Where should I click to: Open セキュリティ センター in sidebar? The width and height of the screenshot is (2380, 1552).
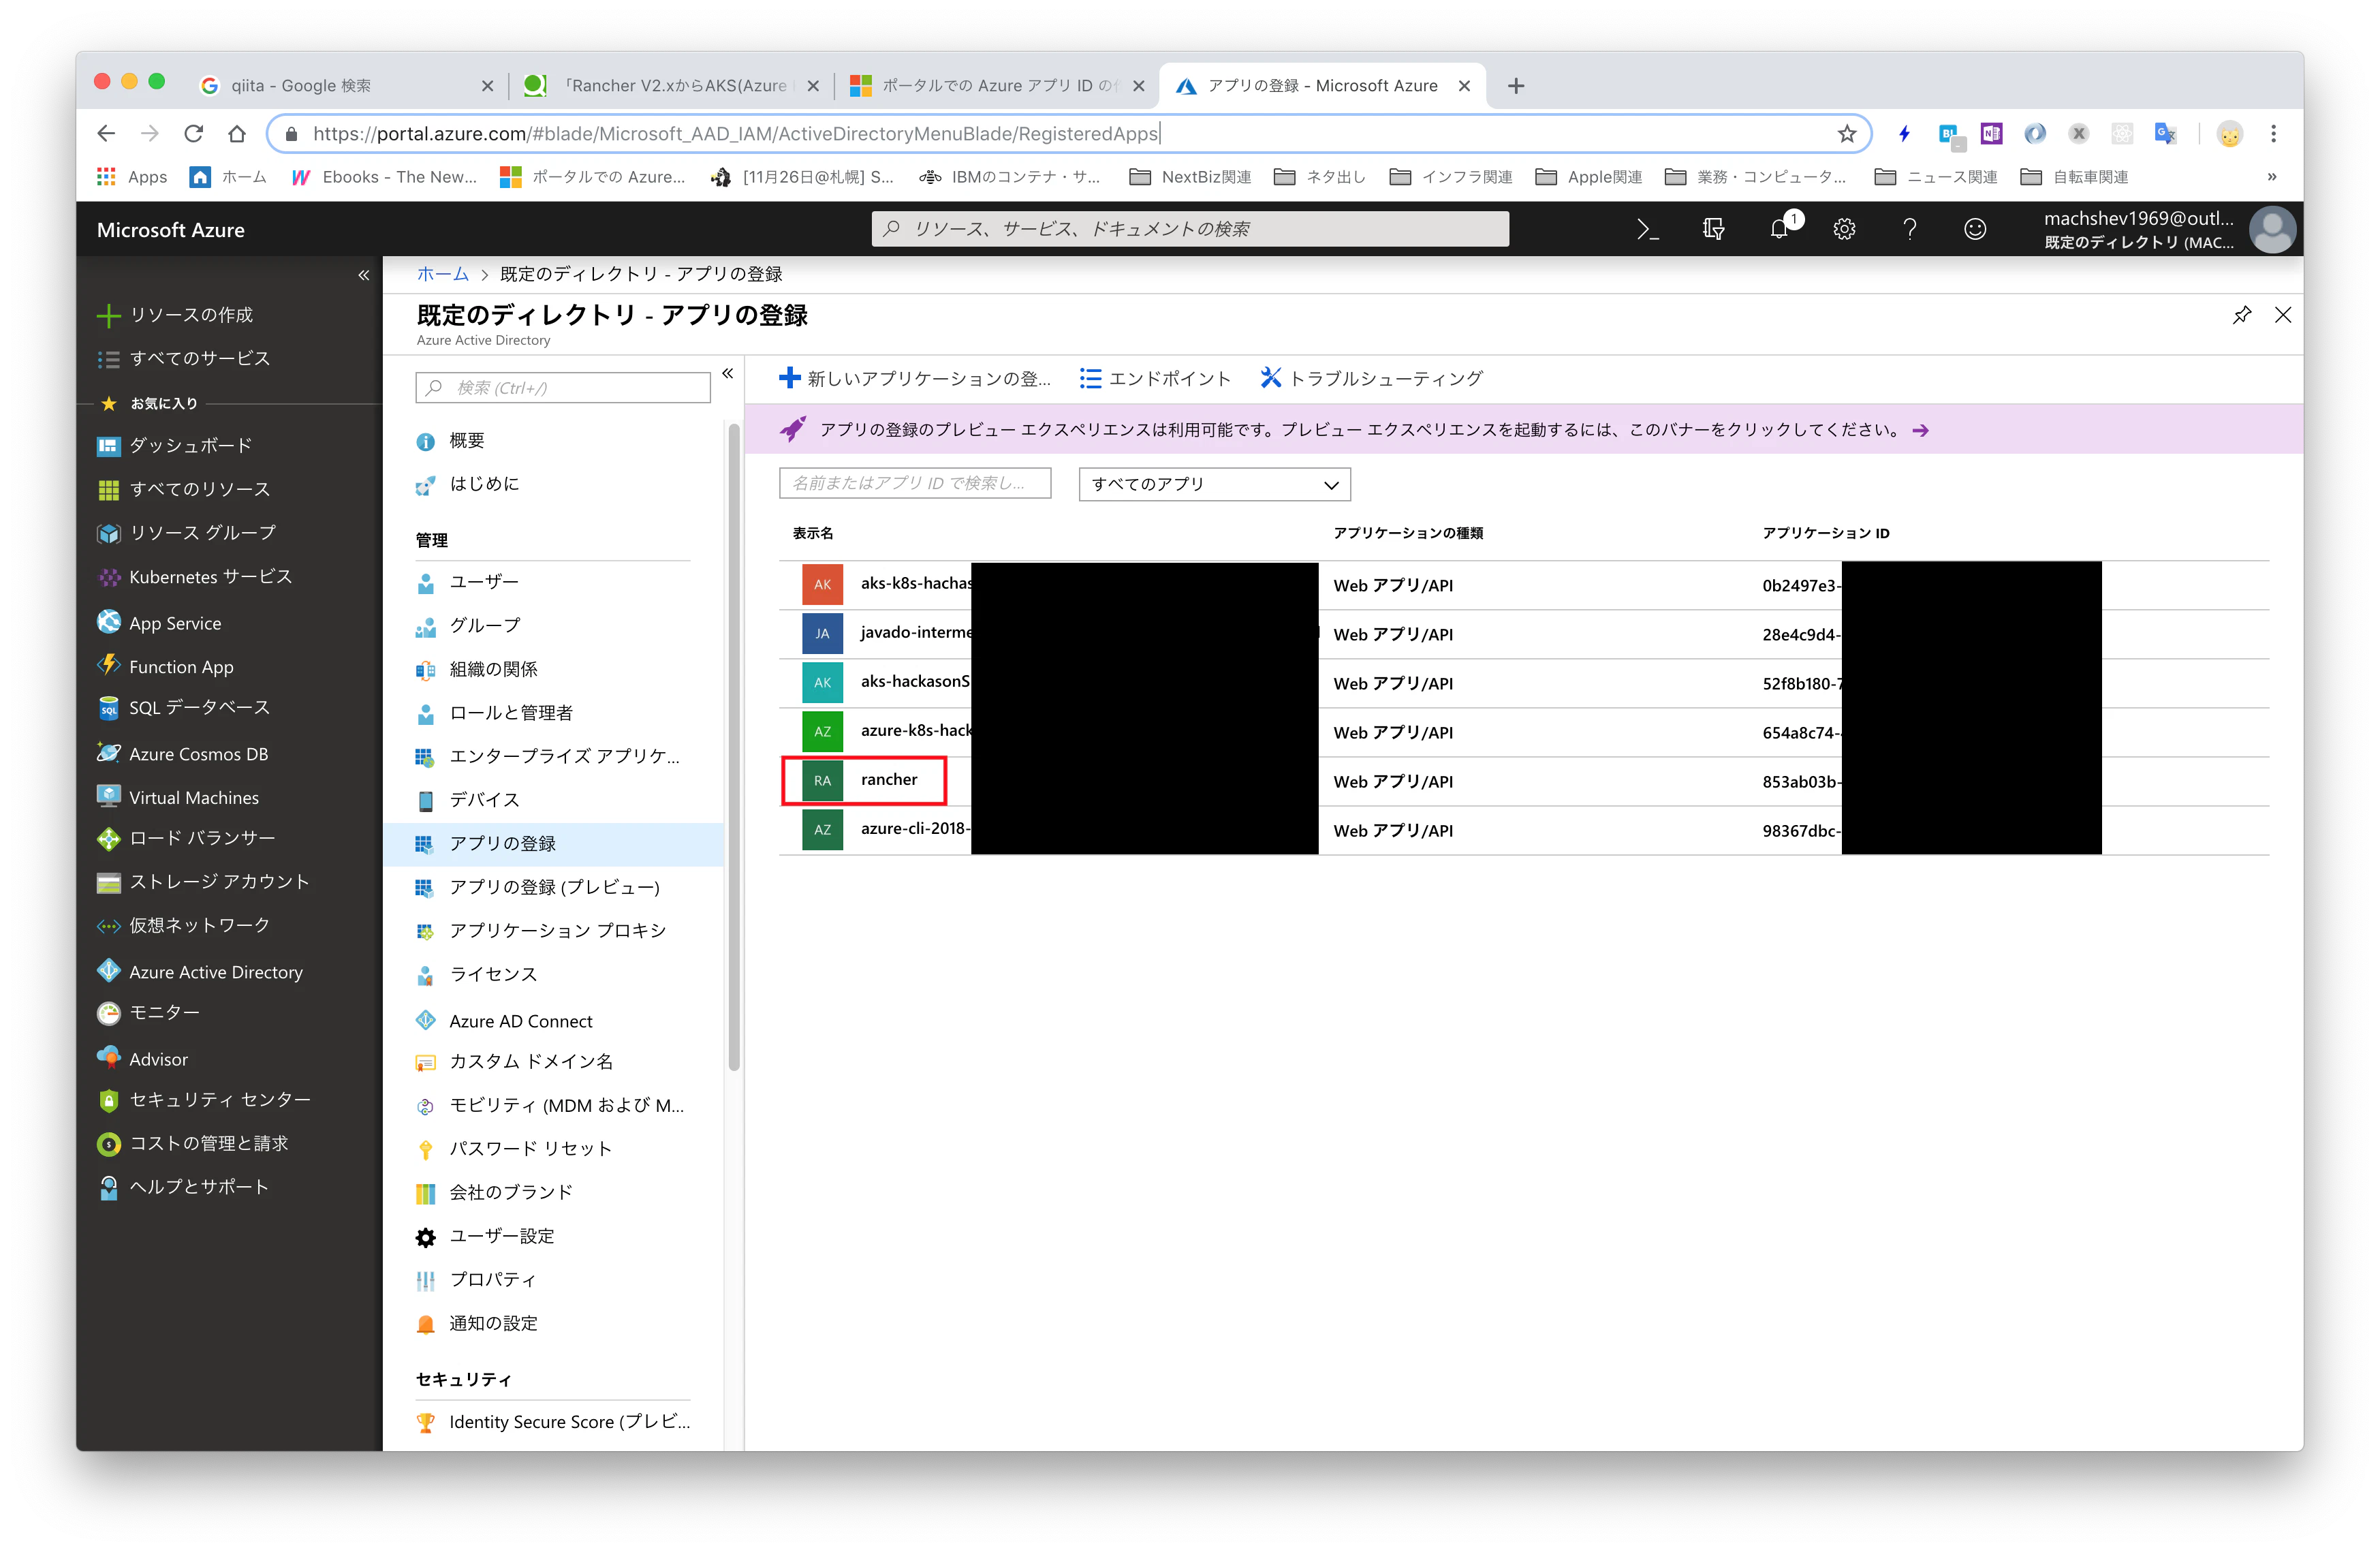[x=204, y=1100]
